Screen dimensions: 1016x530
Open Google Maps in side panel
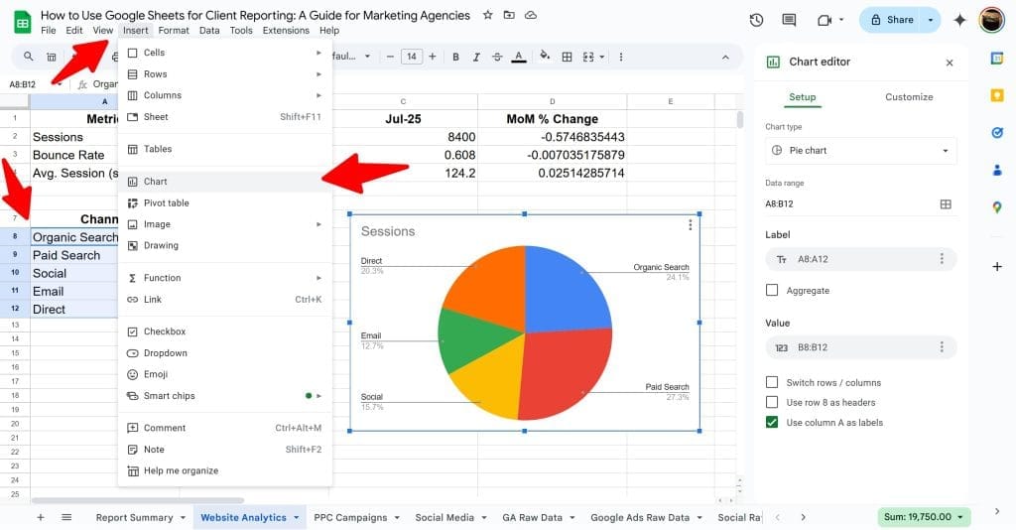pos(997,207)
